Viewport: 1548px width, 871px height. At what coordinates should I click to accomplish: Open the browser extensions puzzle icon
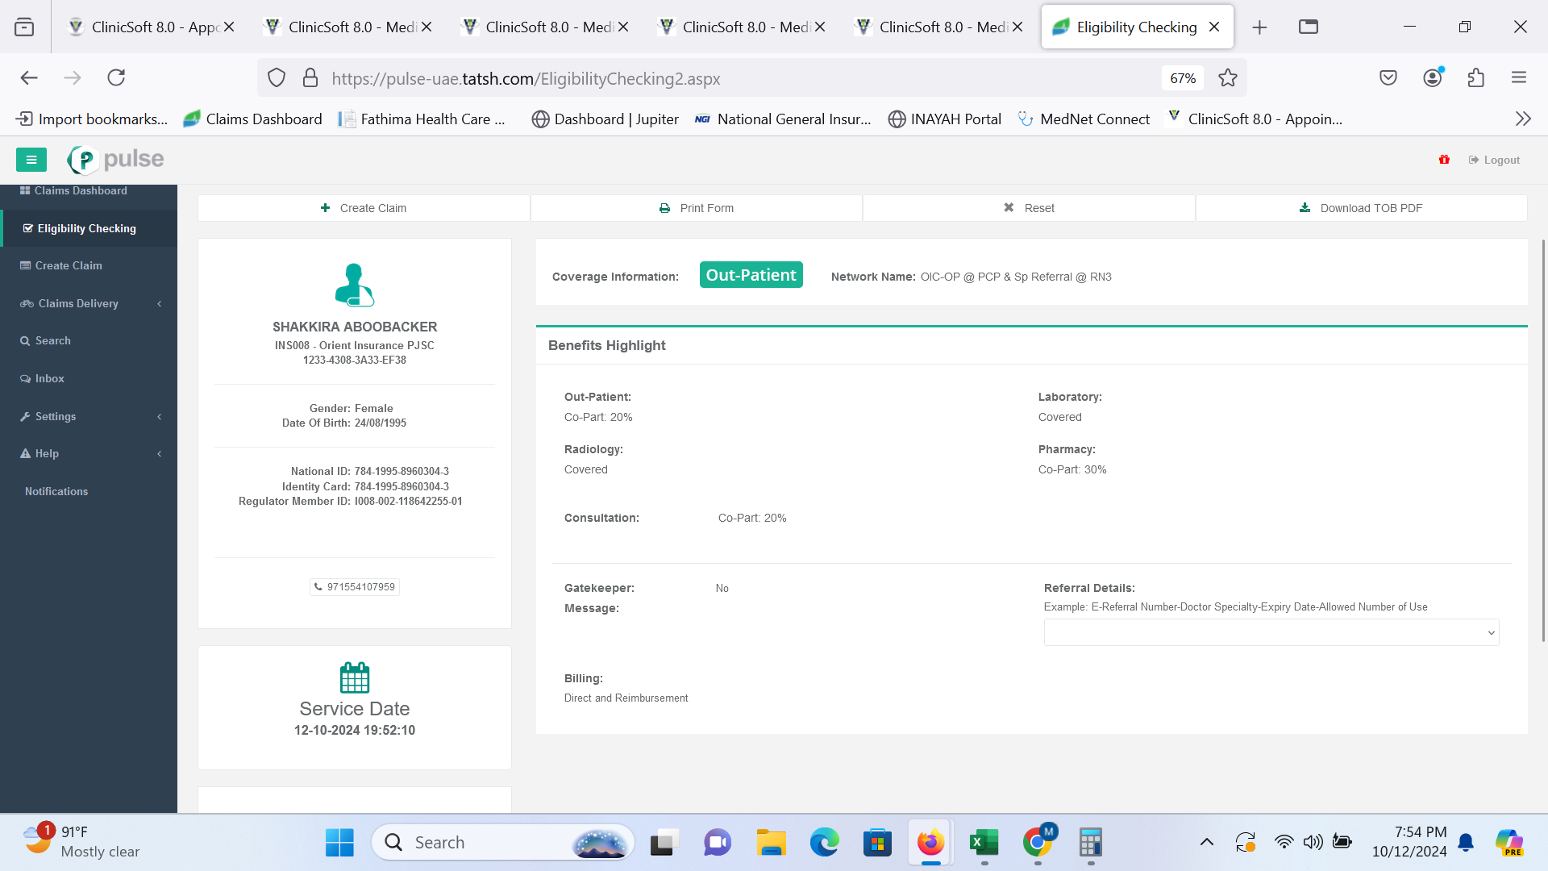pos(1475,78)
